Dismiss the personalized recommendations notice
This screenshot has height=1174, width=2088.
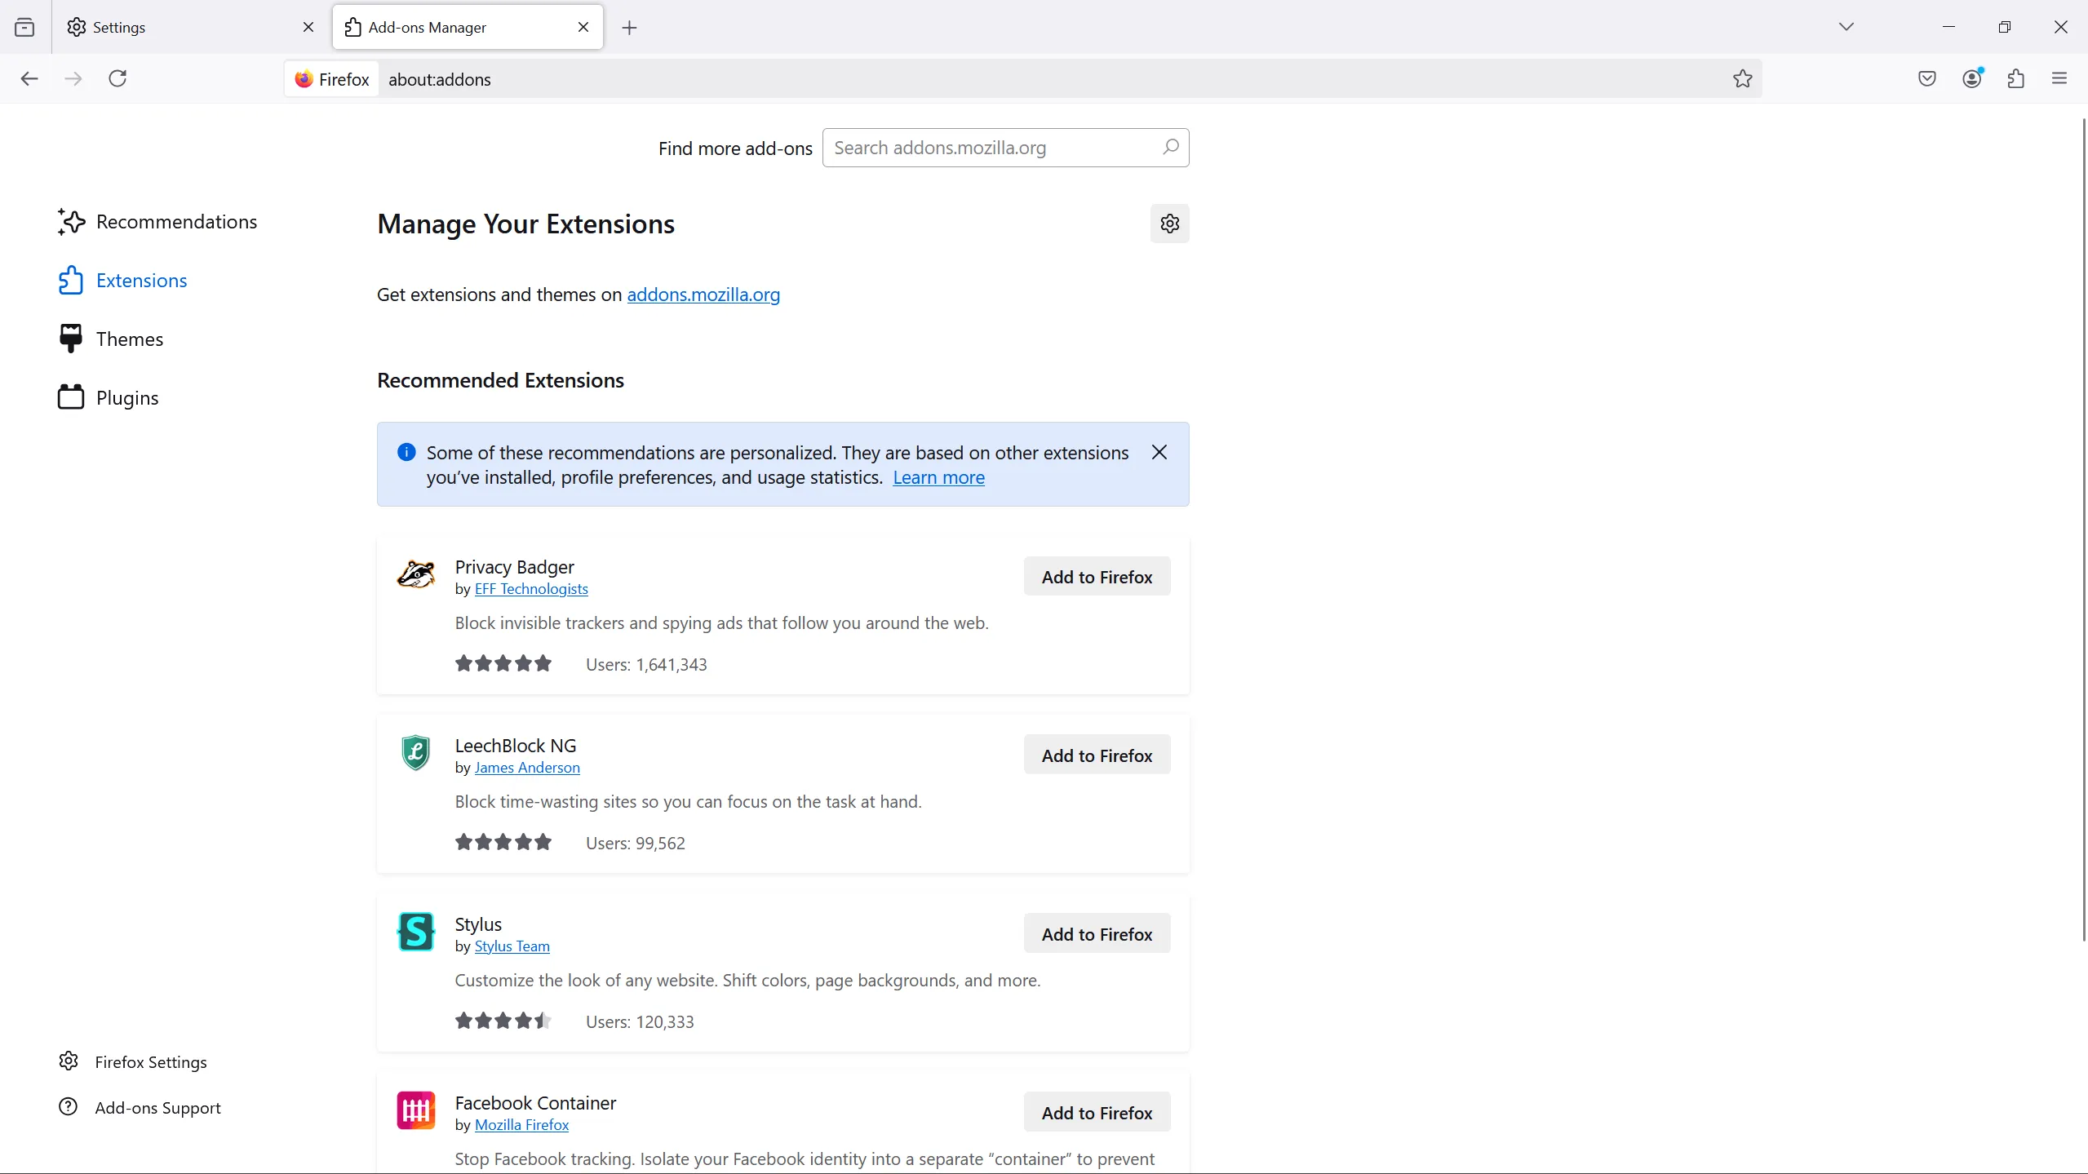(1159, 452)
